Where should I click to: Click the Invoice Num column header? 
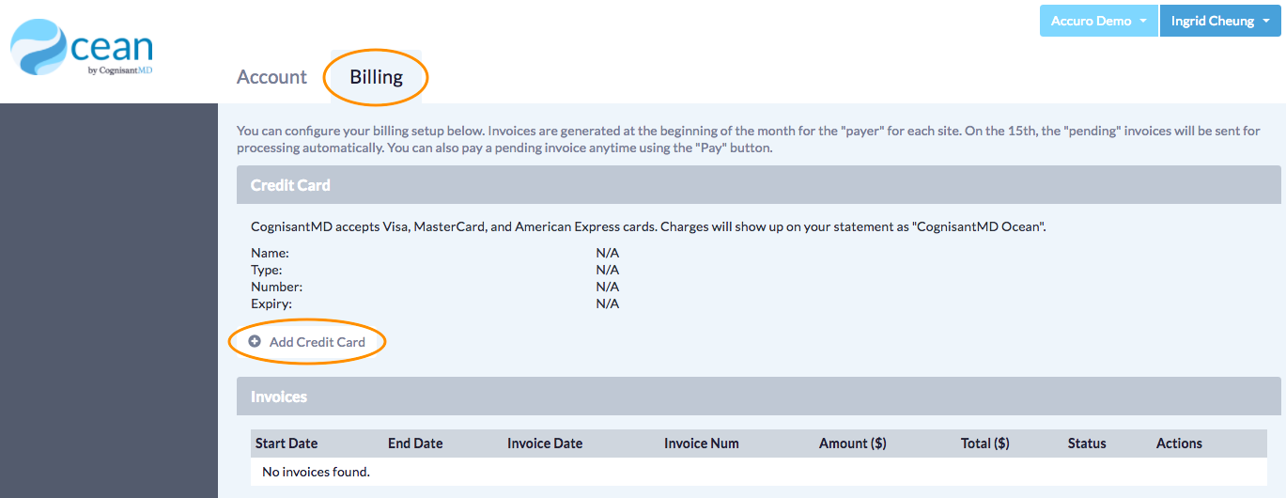coord(701,444)
